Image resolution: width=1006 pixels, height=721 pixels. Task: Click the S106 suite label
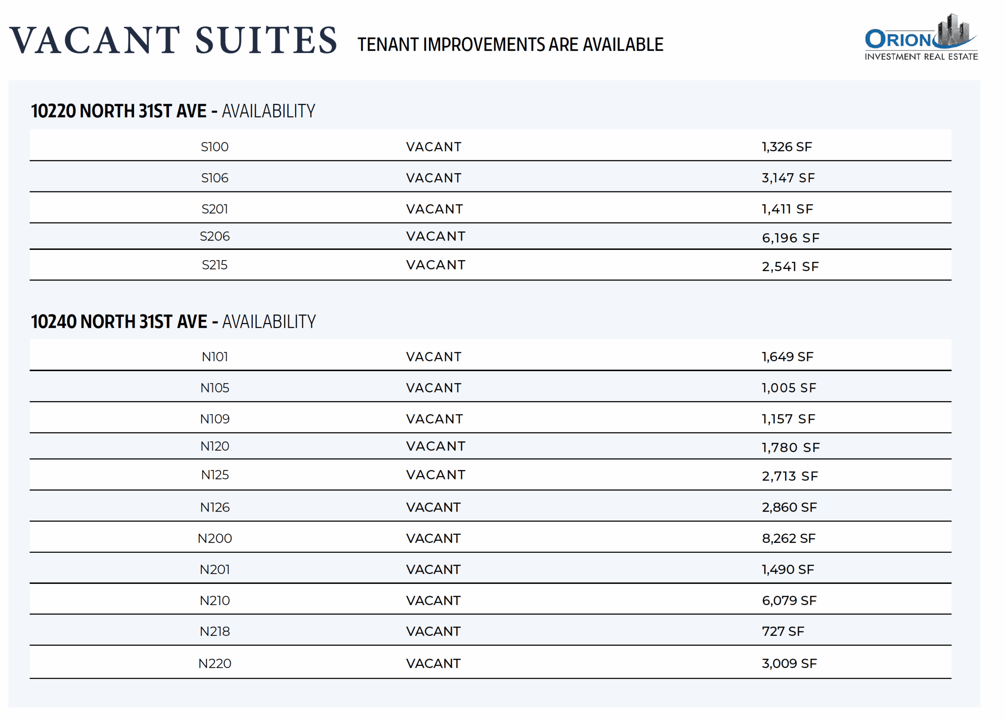[x=215, y=178]
